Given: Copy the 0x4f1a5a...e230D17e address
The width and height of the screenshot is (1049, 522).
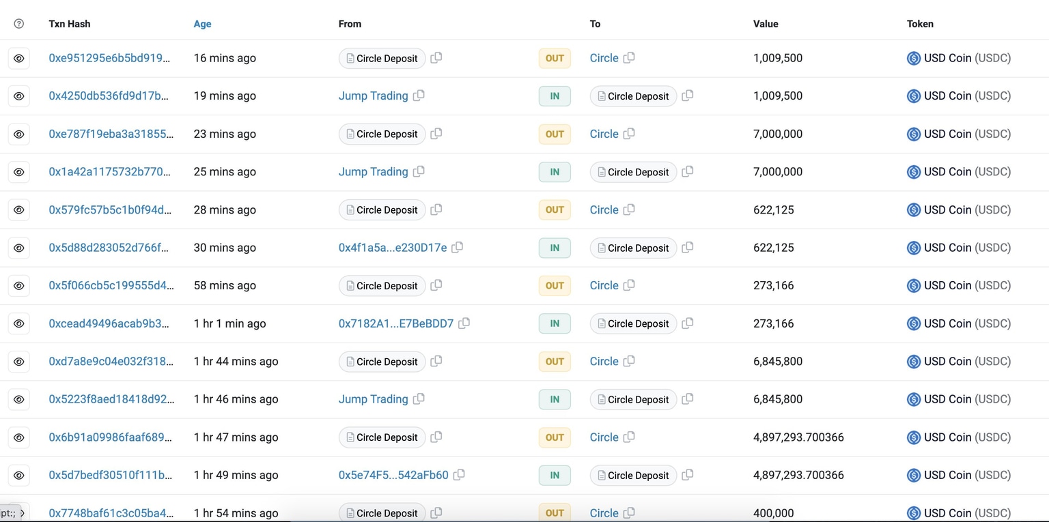Looking at the screenshot, I should (x=458, y=247).
